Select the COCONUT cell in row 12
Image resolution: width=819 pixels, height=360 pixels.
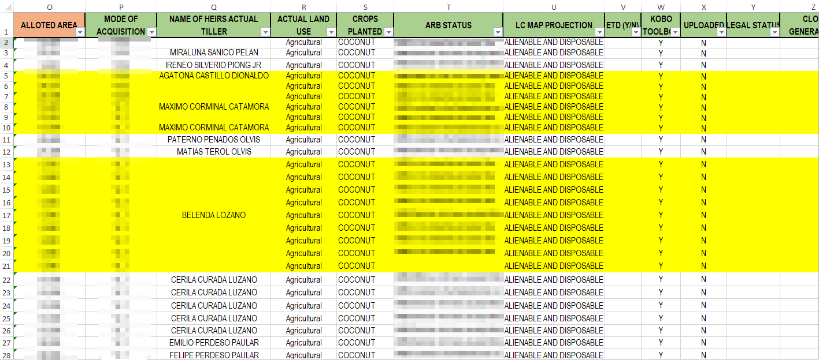point(365,152)
